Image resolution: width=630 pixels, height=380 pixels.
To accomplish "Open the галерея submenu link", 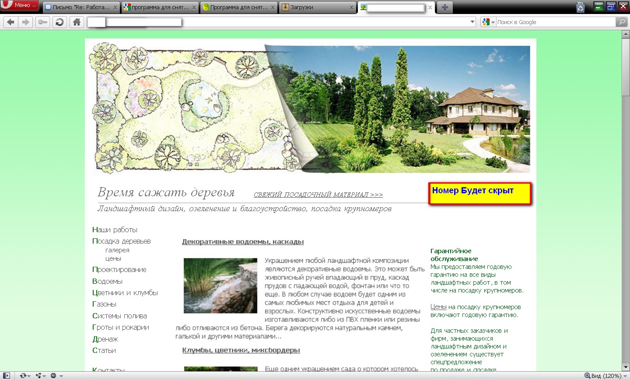I will [117, 250].
